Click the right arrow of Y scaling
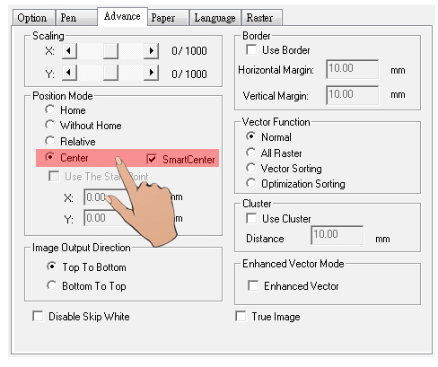The width and height of the screenshot is (438, 367). coord(151,73)
